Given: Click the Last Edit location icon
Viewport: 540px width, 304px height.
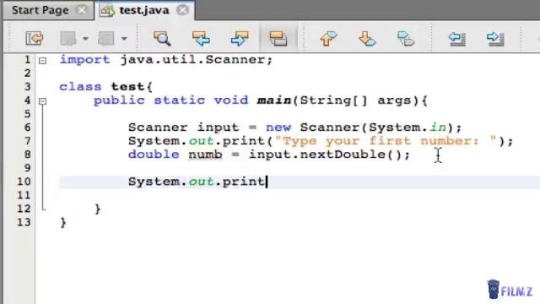Looking at the screenshot, I should (x=35, y=38).
